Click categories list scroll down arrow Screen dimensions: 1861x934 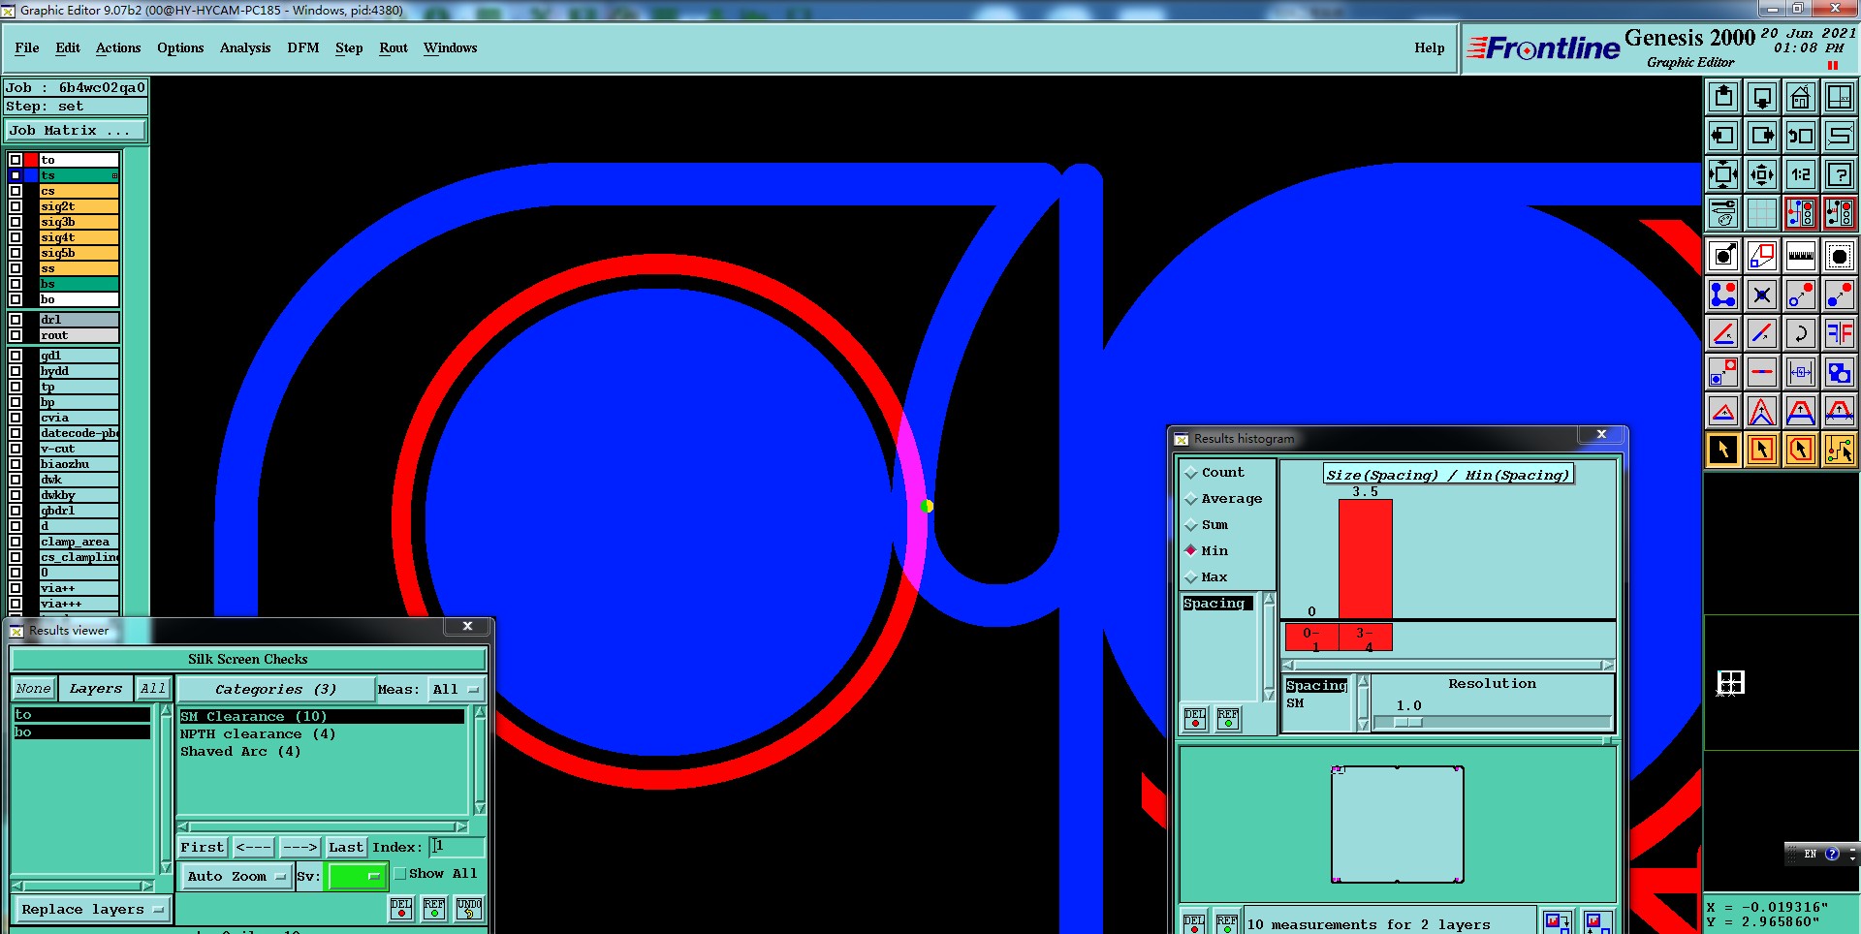(x=479, y=808)
